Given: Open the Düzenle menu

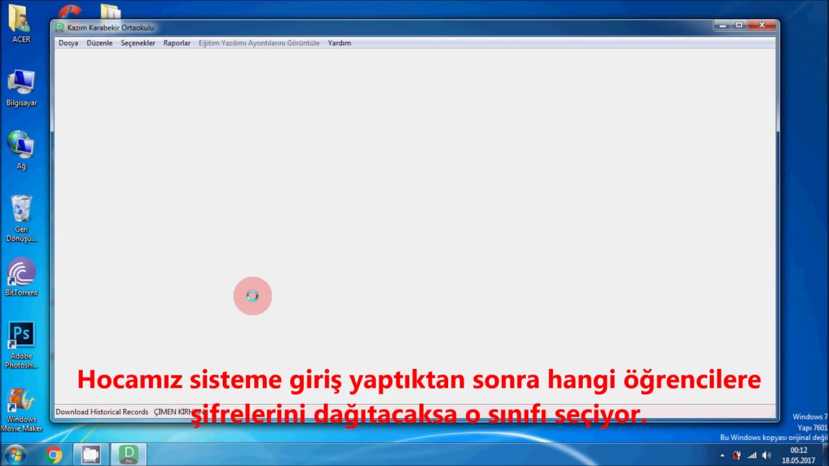Looking at the screenshot, I should [99, 43].
